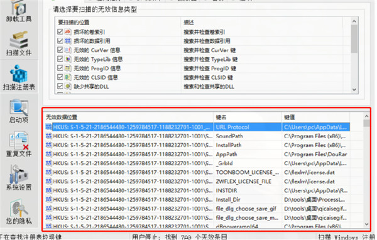Image resolution: width=377 pixels, height=240 pixels.
Task: Click the icon beside 缺少共享的DLL
Action: tap(68, 86)
